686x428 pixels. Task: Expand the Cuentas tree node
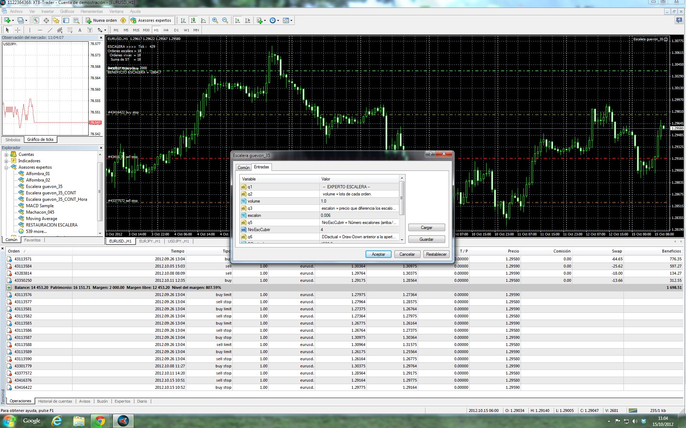(6, 154)
